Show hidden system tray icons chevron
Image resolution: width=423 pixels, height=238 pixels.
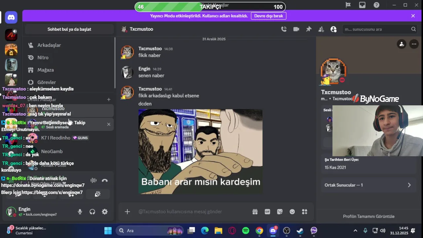click(x=355, y=231)
